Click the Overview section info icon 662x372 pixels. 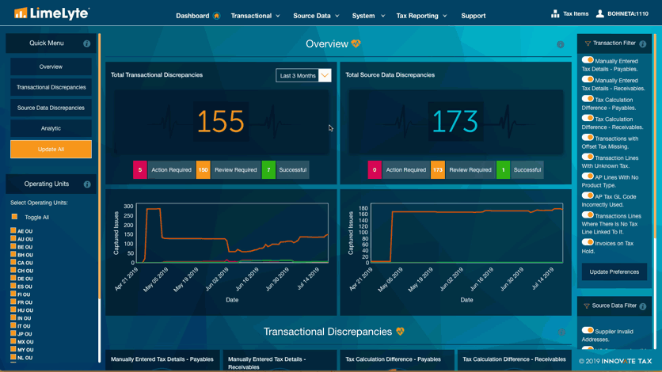tap(561, 44)
